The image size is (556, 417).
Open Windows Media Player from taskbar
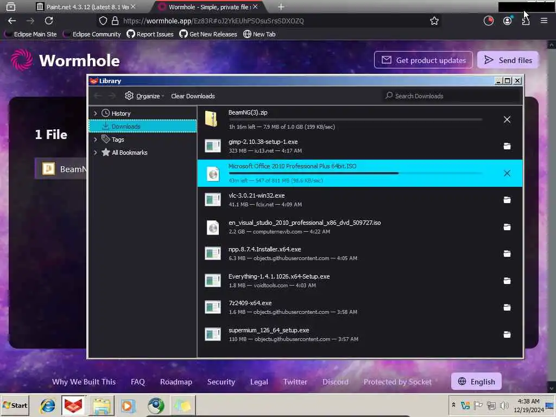pyautogui.click(x=128, y=406)
